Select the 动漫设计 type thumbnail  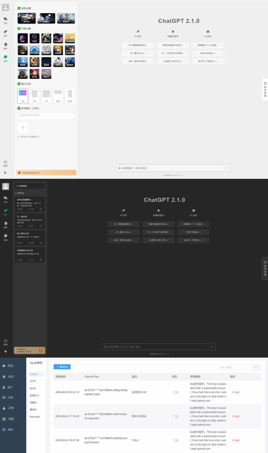click(46, 18)
